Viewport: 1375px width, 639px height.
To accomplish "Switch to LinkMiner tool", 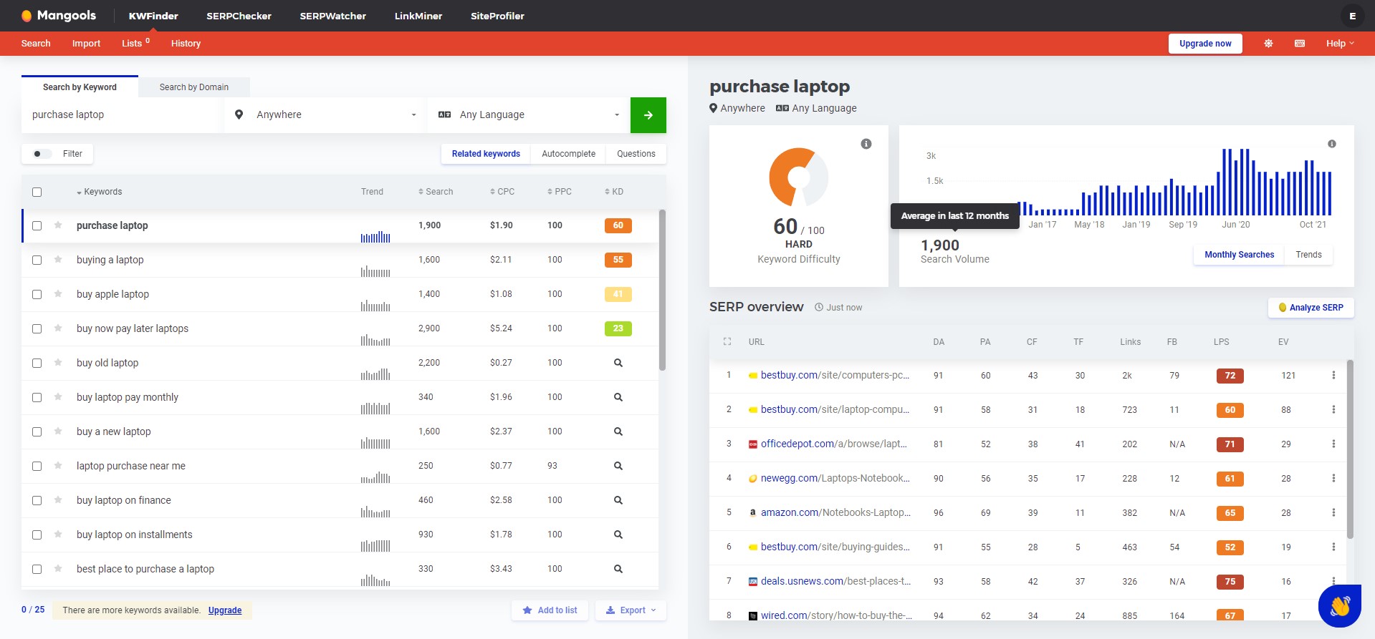I will tap(418, 16).
